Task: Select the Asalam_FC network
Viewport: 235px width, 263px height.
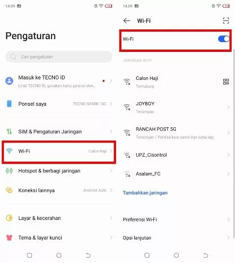Action: pos(176,174)
